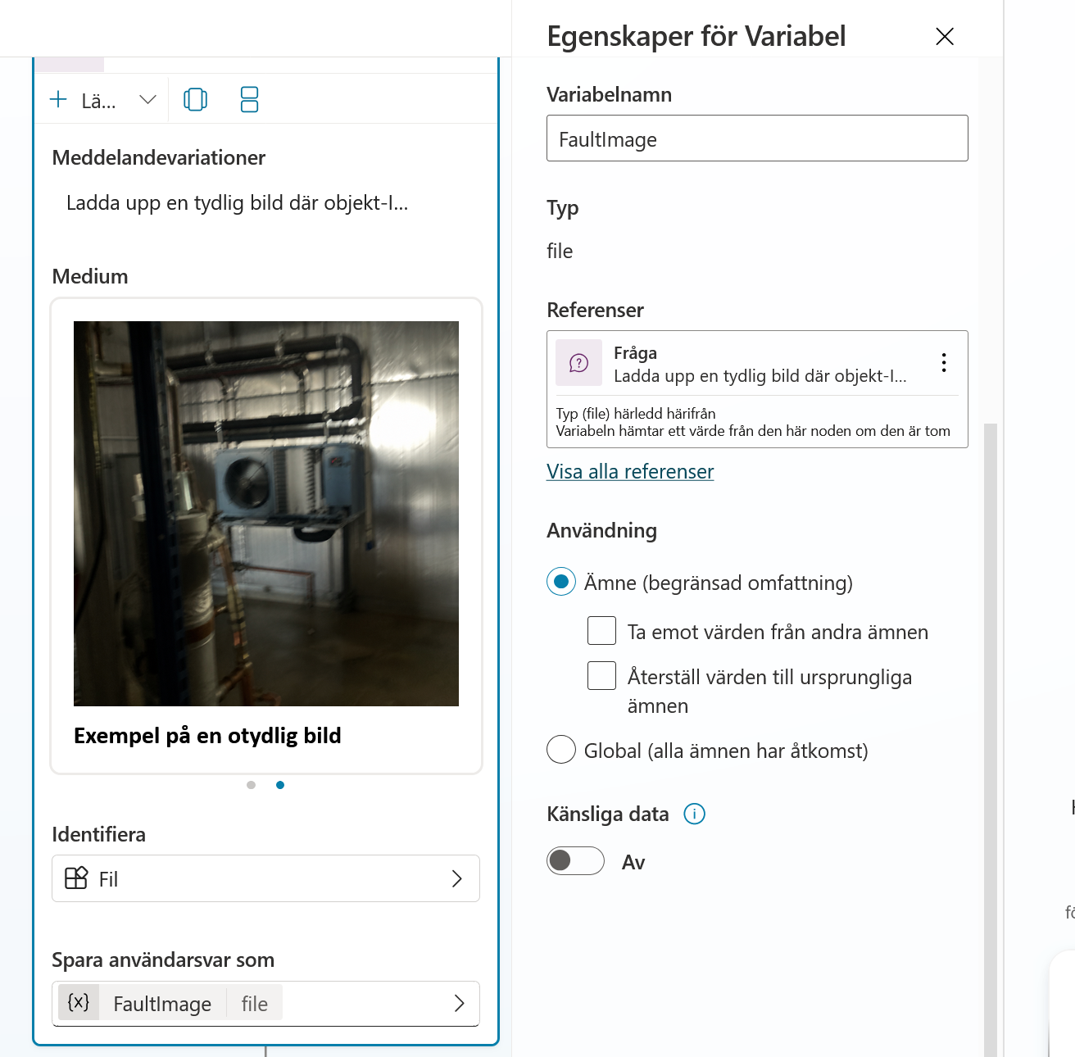Click the 'Exempel på en otydlig bild' caption

click(x=207, y=736)
